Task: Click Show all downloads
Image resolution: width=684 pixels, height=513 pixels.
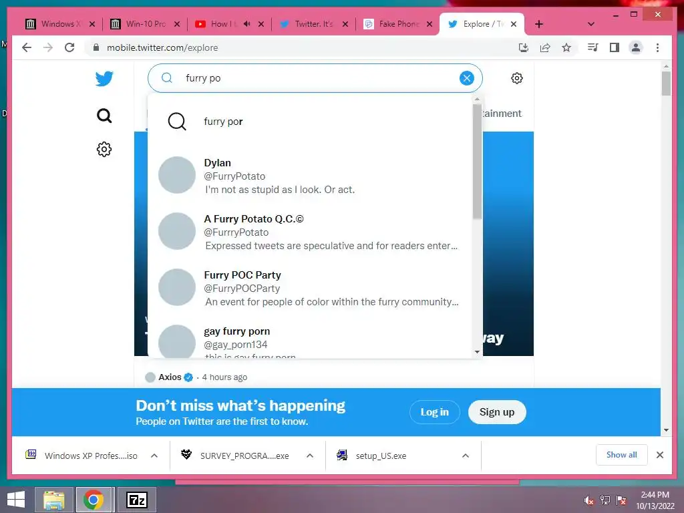Action: click(621, 455)
